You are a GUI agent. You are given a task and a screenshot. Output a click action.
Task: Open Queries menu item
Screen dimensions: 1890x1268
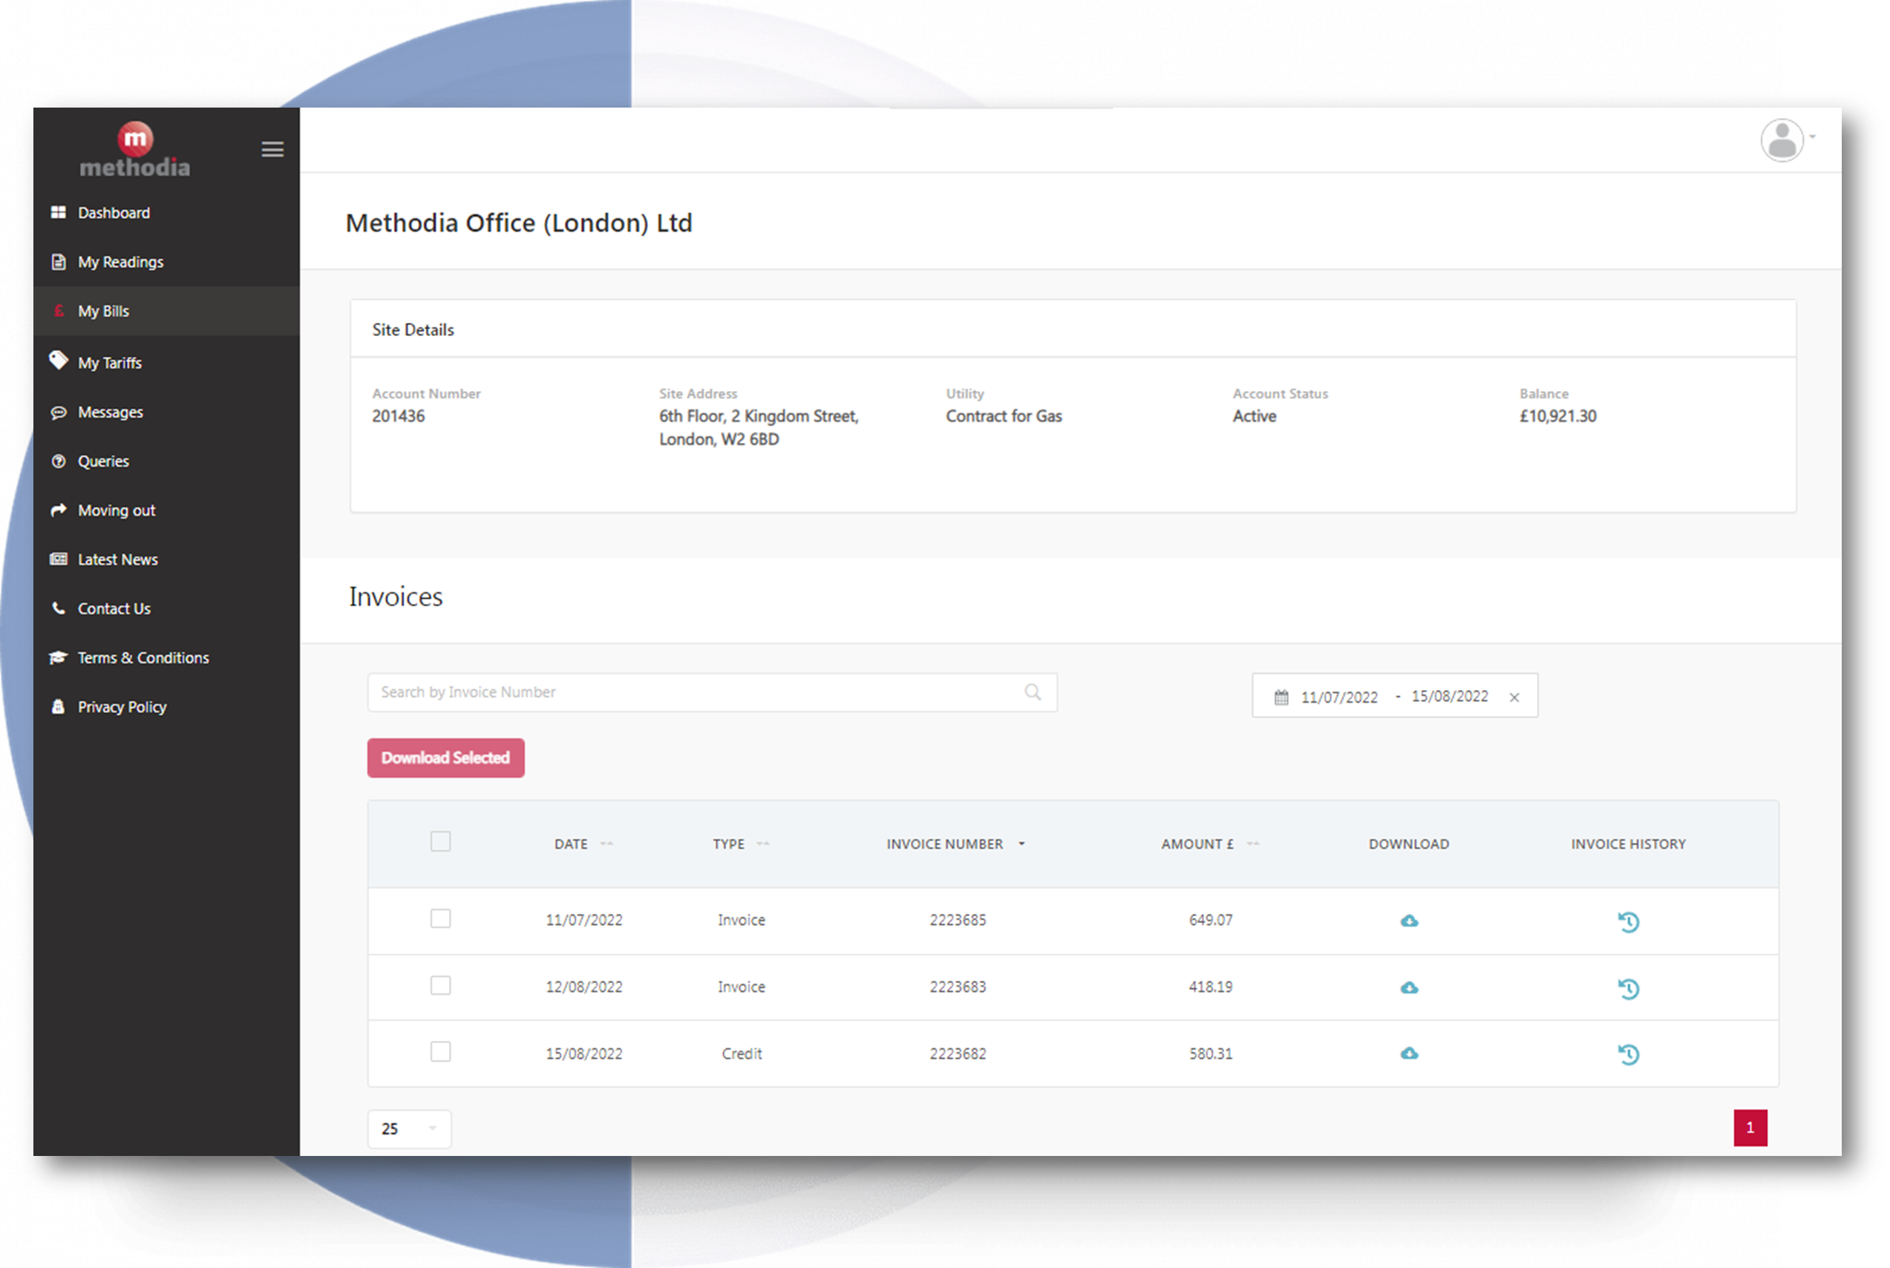click(167, 461)
